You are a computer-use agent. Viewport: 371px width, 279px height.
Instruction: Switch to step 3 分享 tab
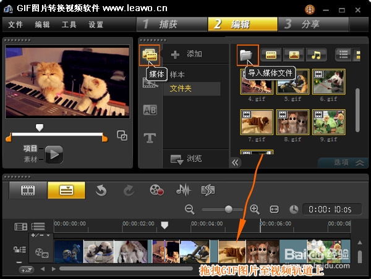[x=313, y=24]
